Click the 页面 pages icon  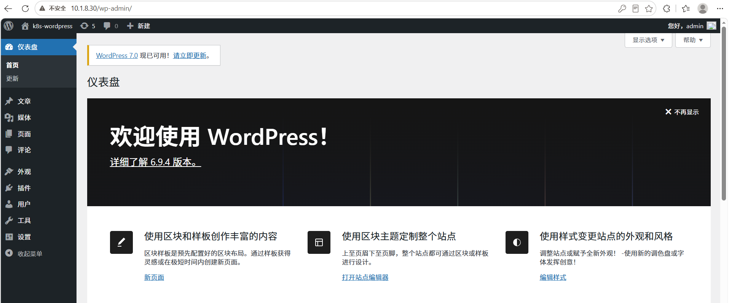(9, 134)
